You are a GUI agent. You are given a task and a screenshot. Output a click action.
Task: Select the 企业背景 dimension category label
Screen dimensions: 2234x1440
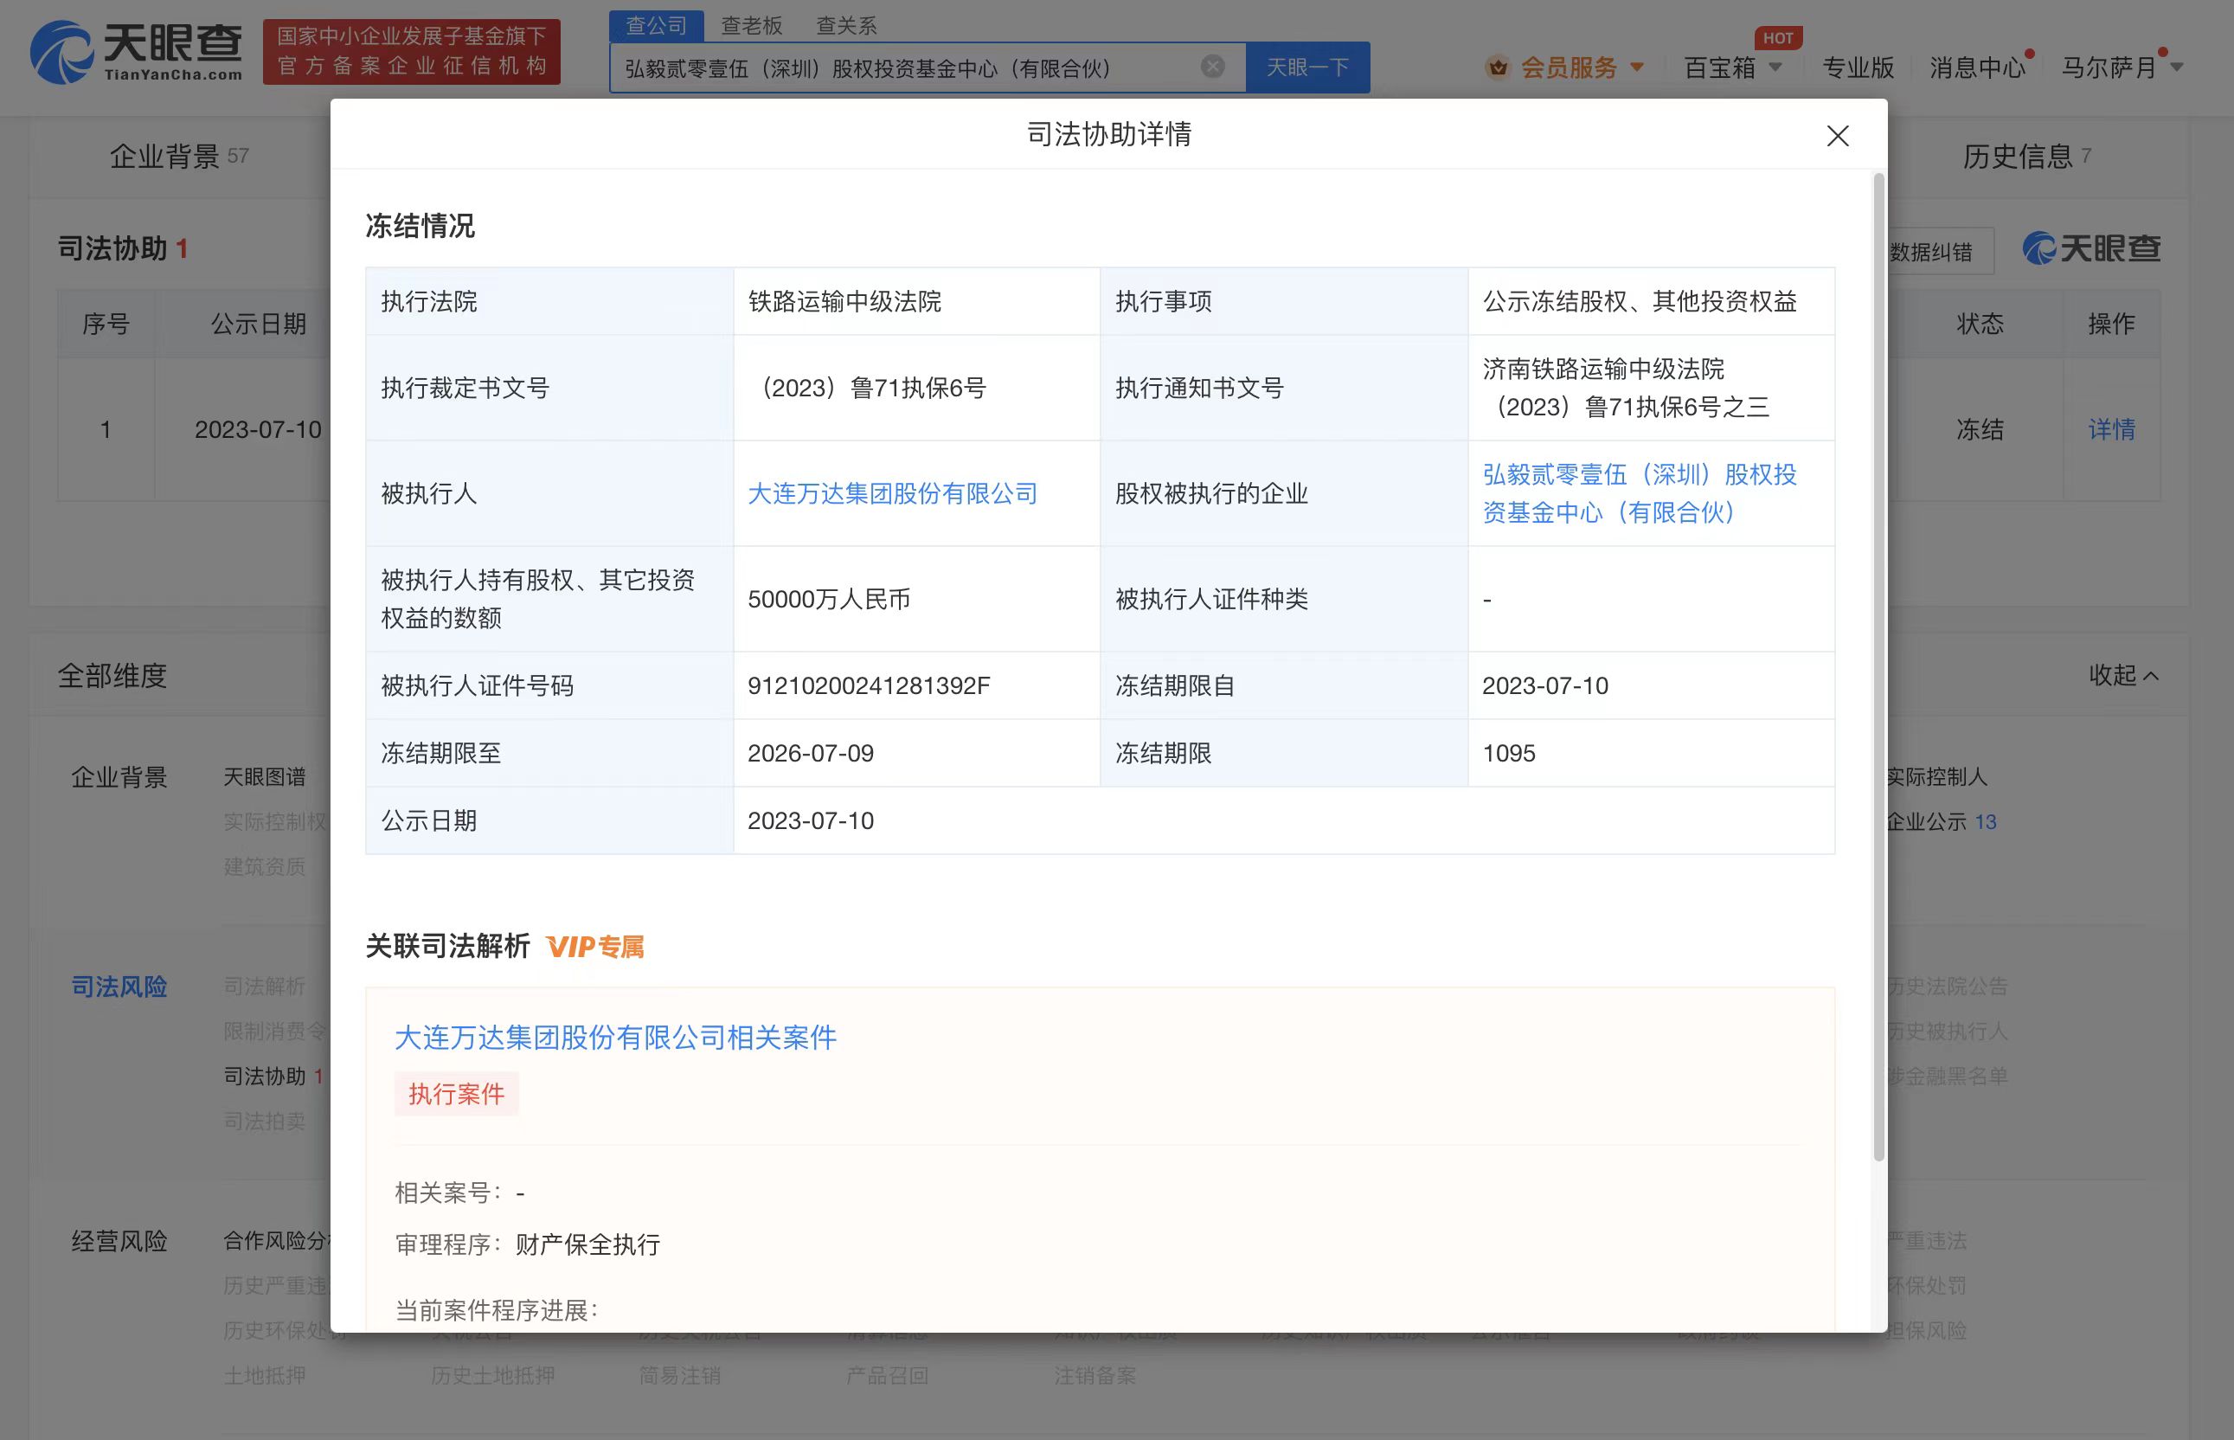[119, 777]
